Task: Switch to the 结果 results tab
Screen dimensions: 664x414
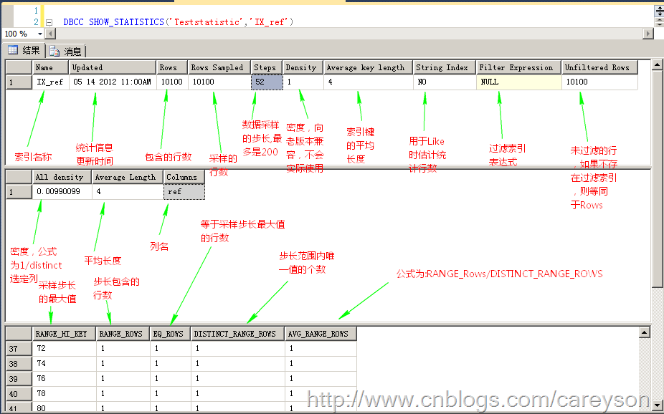Action: [24, 50]
